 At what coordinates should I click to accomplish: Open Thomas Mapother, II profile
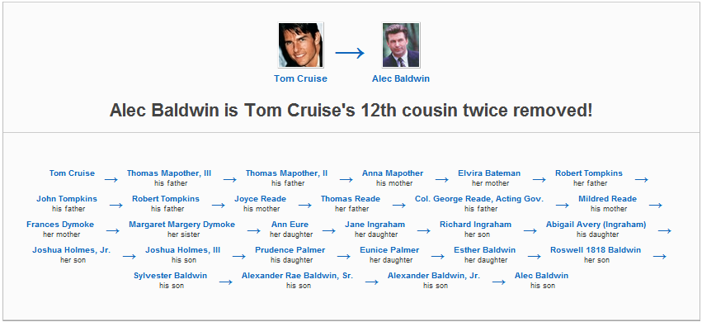(286, 173)
